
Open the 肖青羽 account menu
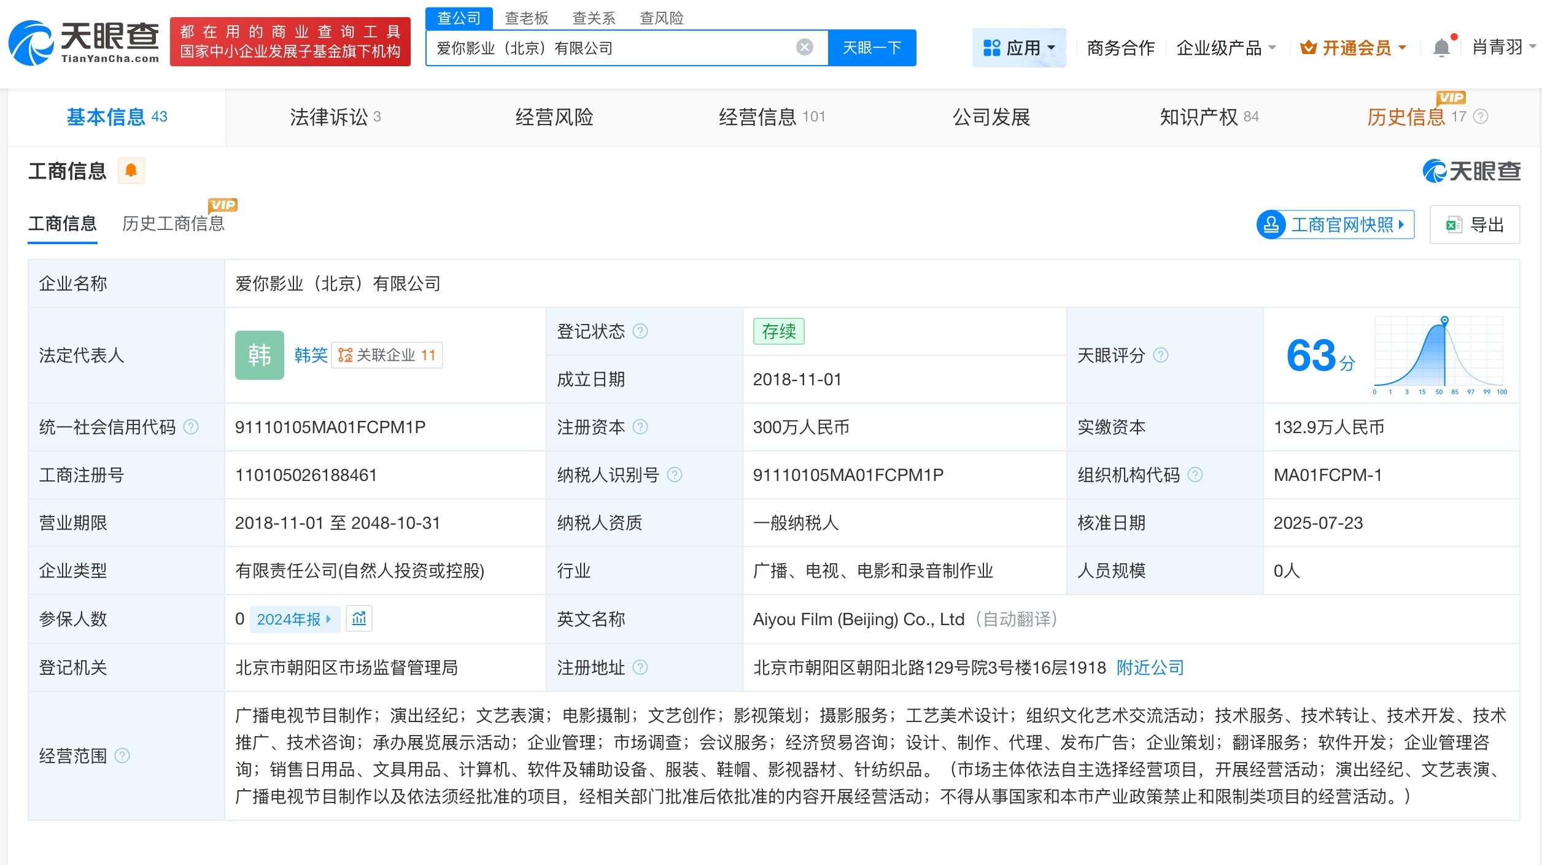1498,47
